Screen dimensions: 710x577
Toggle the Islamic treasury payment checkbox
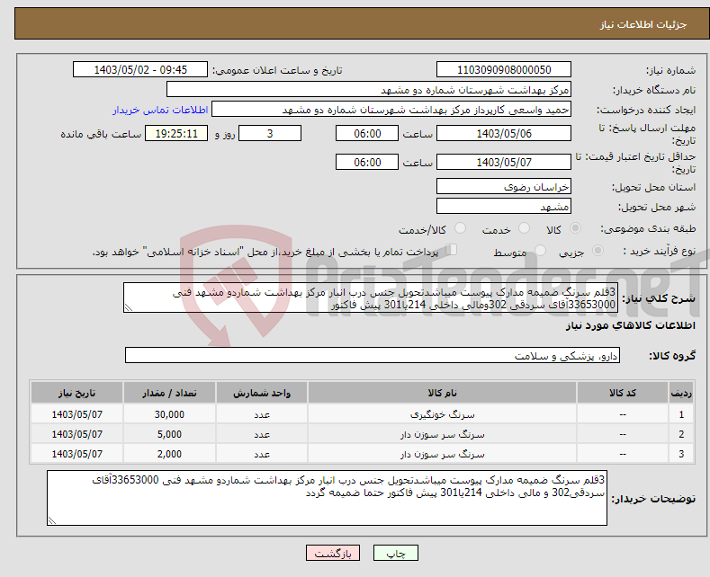[x=452, y=250]
